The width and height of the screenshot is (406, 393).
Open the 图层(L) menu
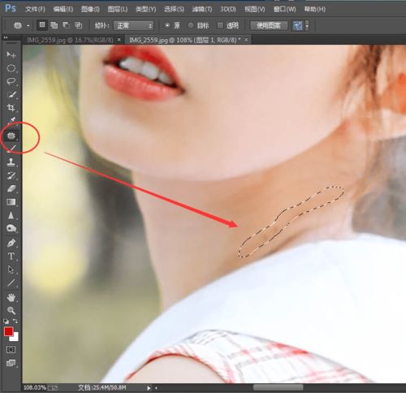(118, 9)
